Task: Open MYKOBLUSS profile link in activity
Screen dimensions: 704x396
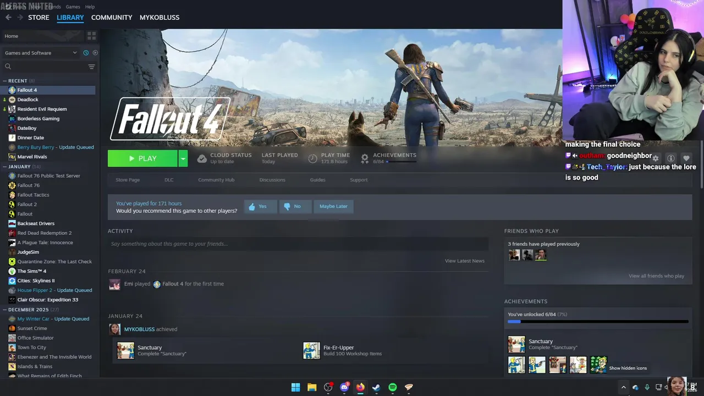Action: pyautogui.click(x=139, y=329)
